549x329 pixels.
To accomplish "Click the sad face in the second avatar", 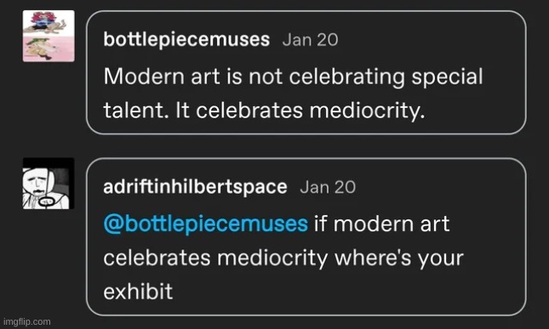I will click(x=37, y=183).
